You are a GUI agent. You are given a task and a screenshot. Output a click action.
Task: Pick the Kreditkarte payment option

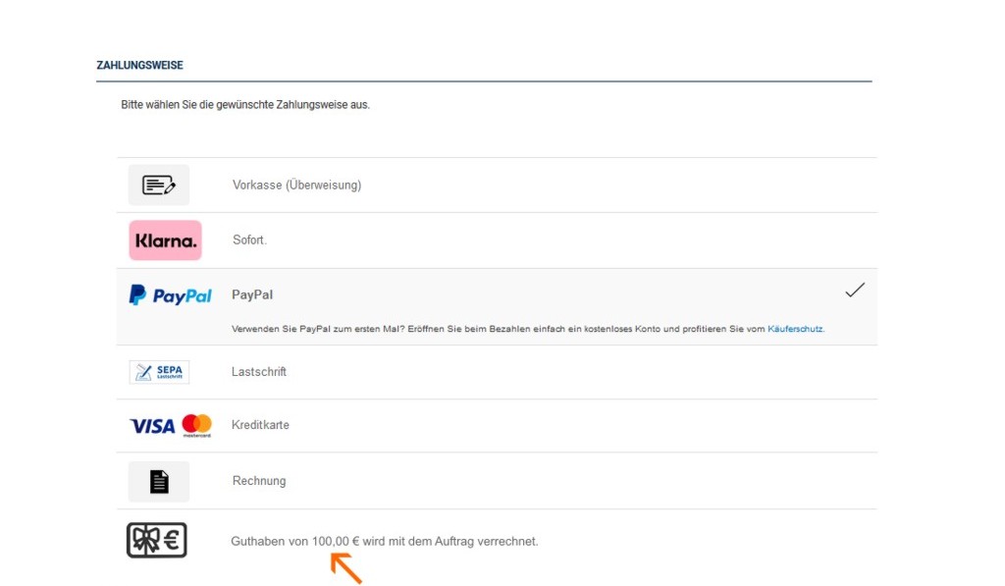point(260,425)
